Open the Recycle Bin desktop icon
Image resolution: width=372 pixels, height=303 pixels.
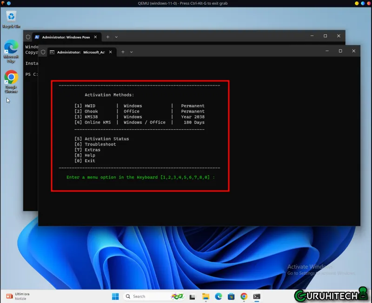[x=11, y=20]
